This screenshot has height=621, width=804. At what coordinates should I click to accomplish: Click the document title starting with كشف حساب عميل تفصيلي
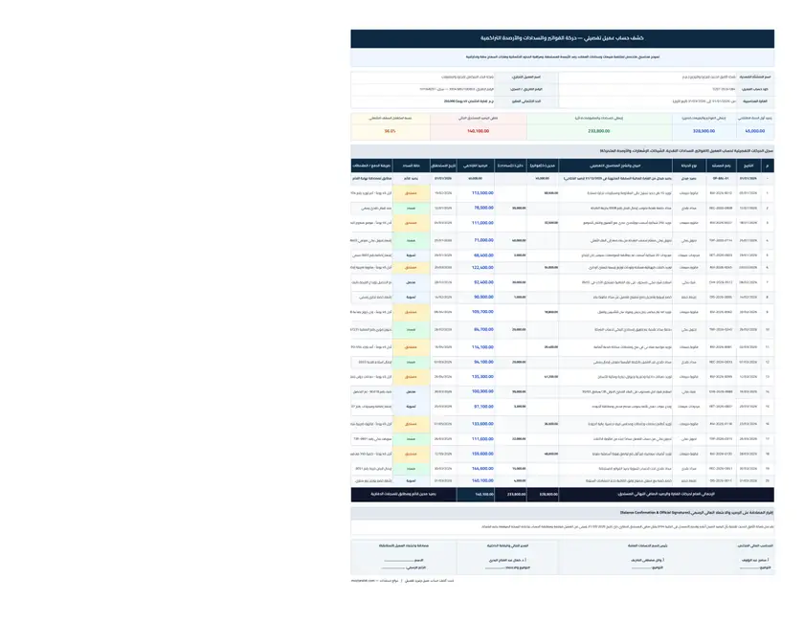[562, 38]
